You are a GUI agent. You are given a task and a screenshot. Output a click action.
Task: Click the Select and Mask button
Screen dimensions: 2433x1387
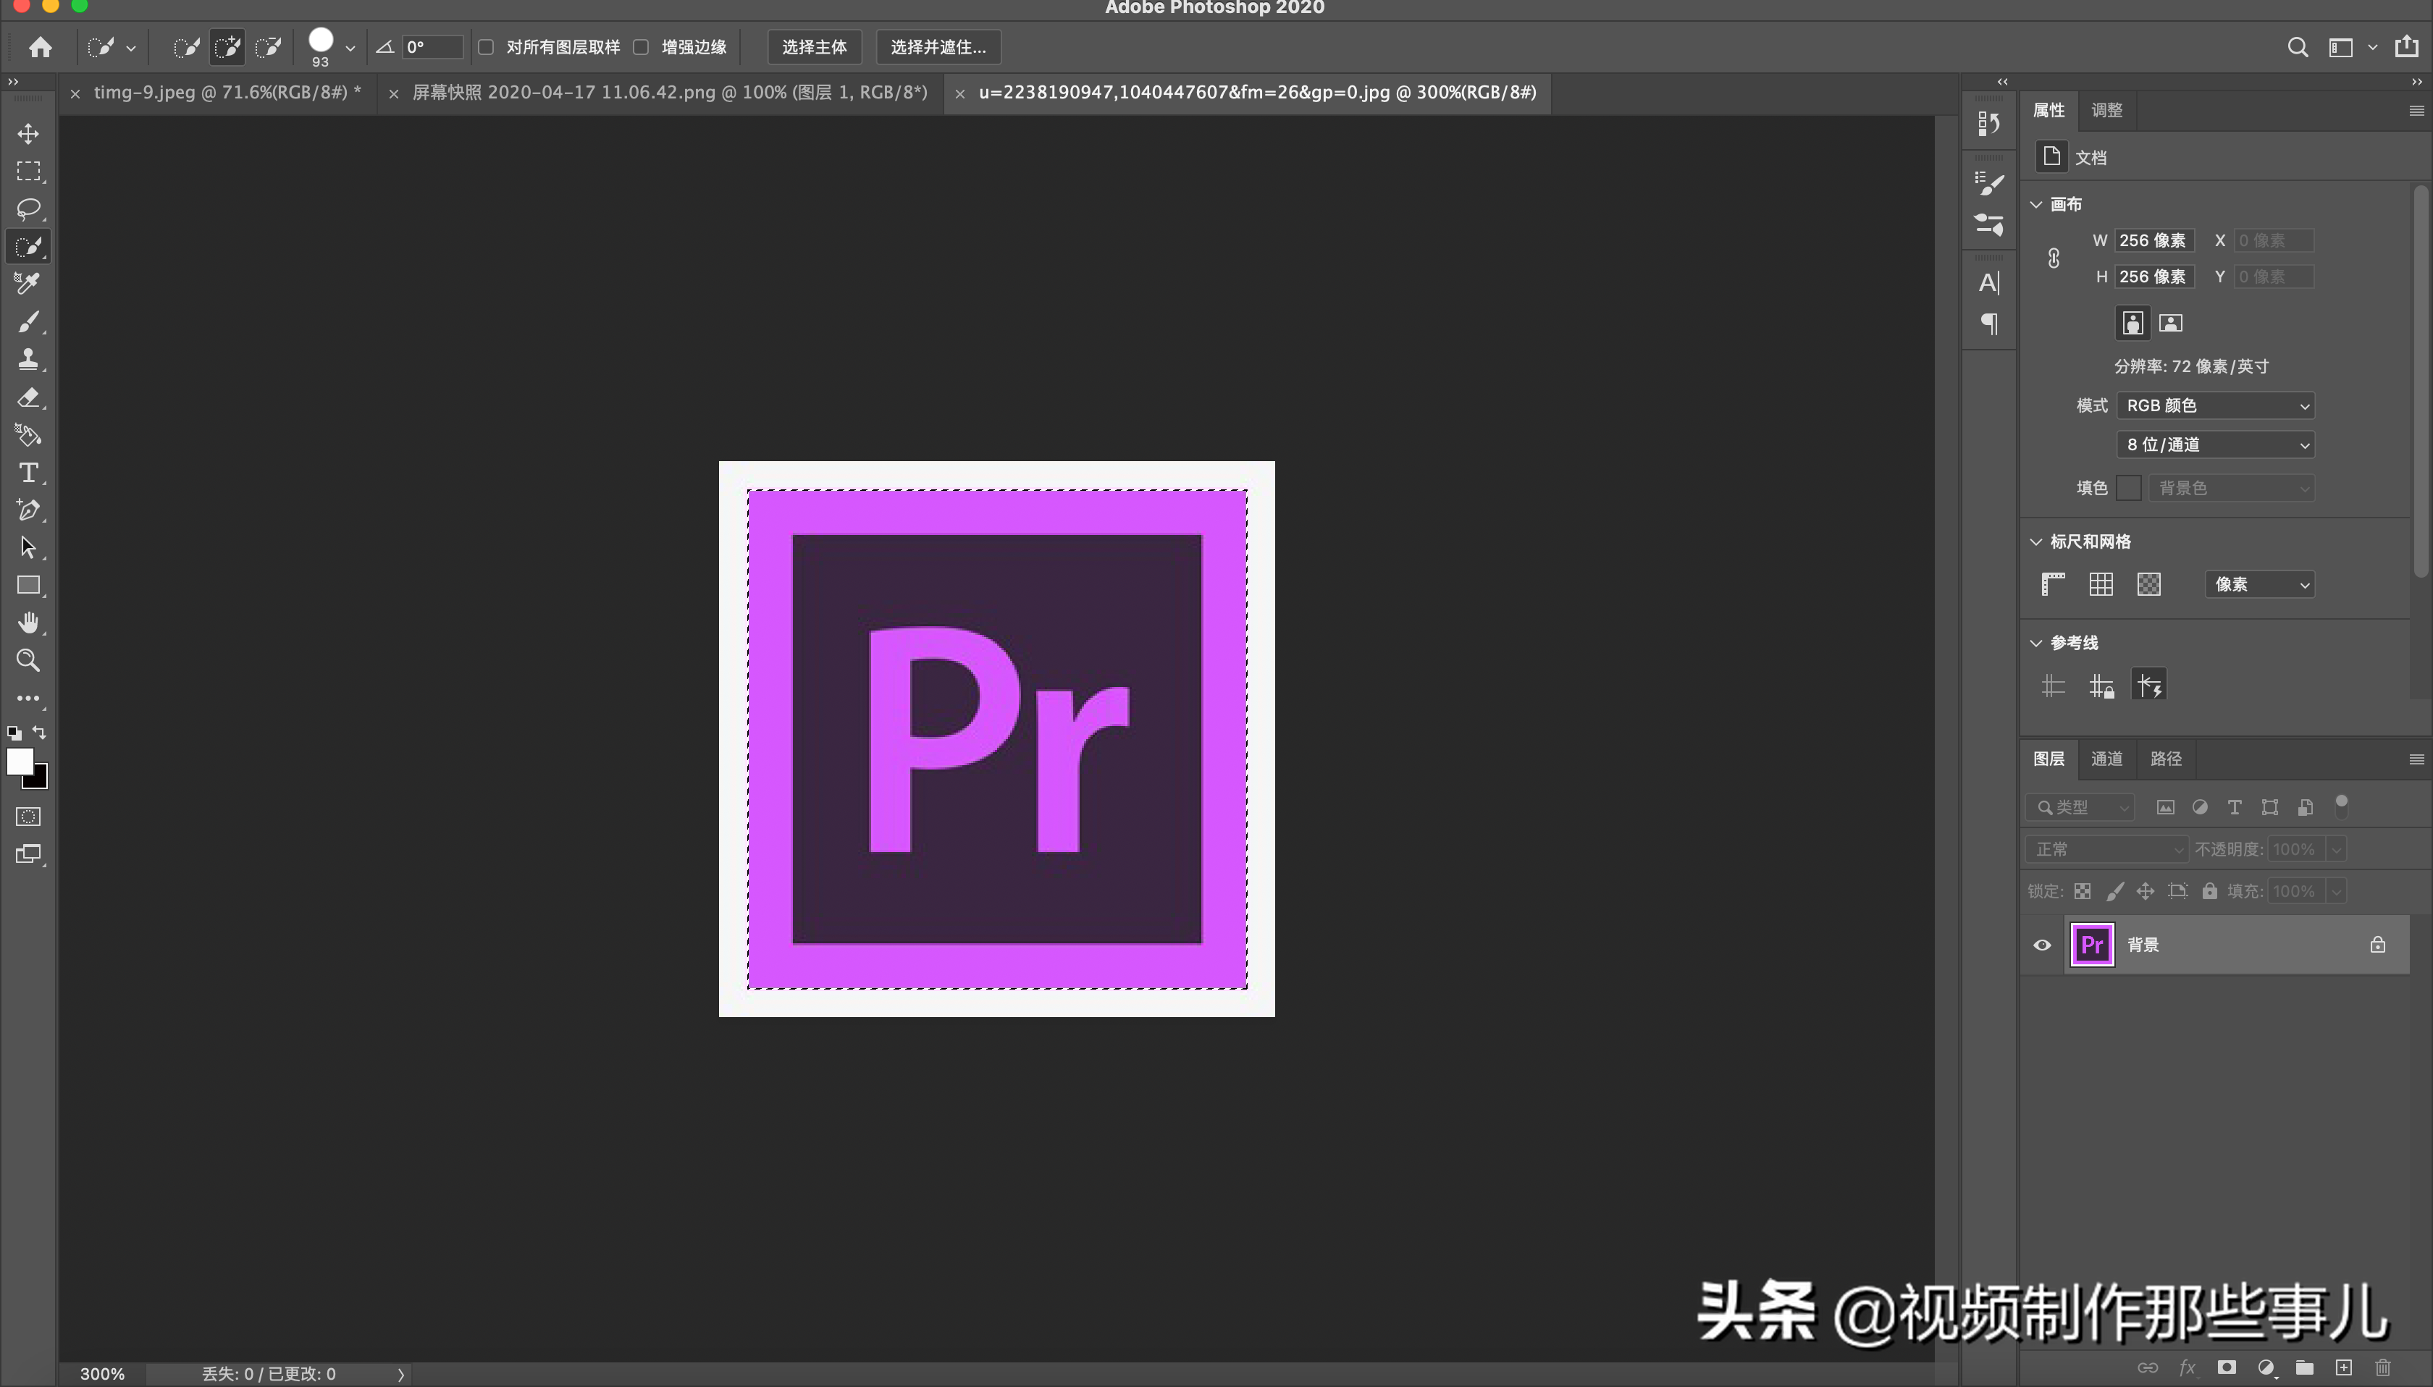tap(938, 46)
